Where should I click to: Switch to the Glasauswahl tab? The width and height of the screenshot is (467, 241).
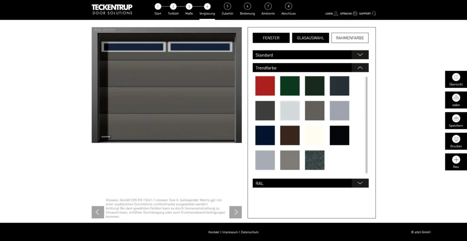(x=310, y=38)
